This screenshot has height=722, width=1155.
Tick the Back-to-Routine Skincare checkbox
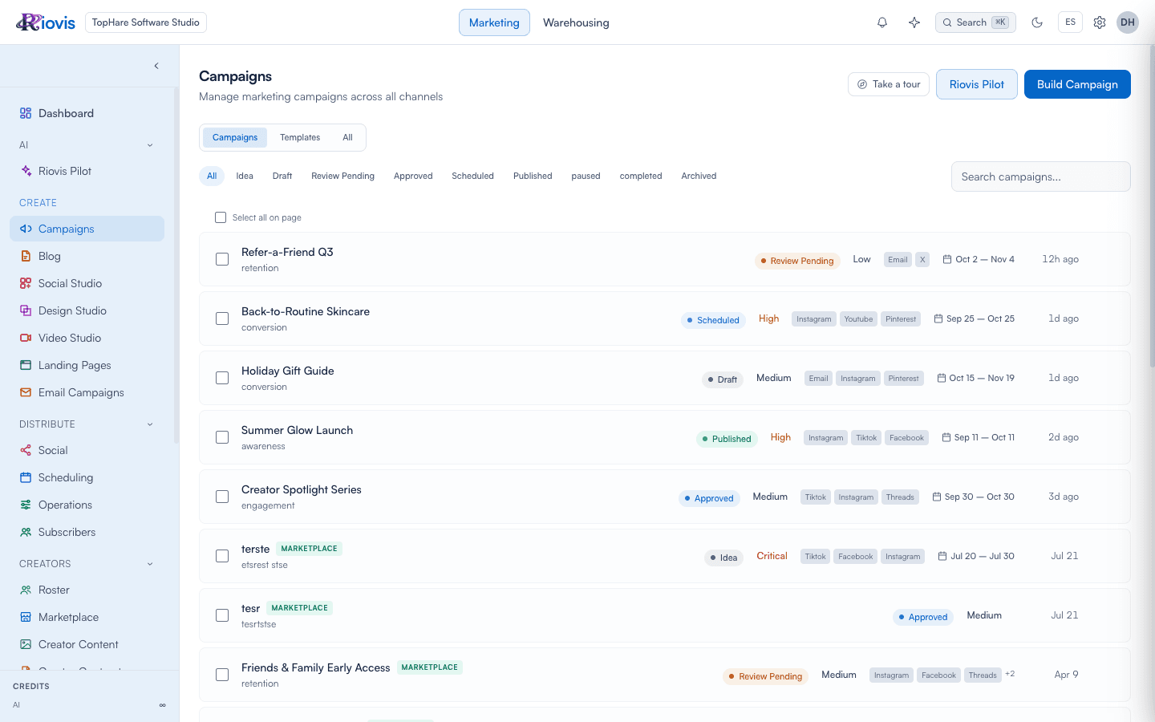point(222,318)
